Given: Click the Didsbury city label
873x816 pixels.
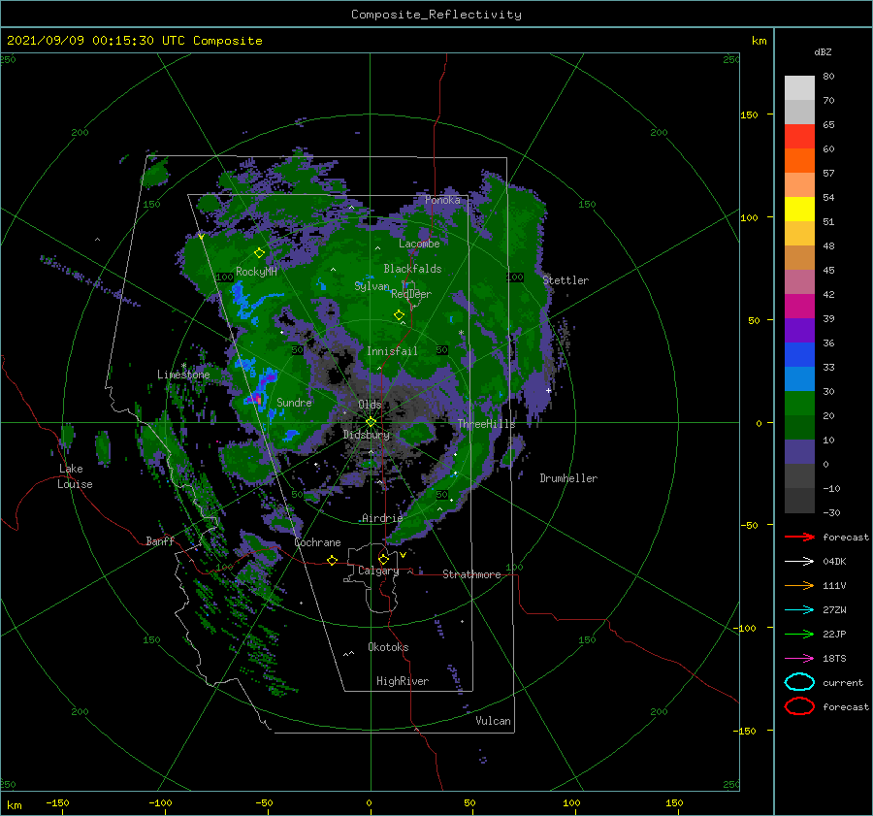Looking at the screenshot, I should point(367,435).
